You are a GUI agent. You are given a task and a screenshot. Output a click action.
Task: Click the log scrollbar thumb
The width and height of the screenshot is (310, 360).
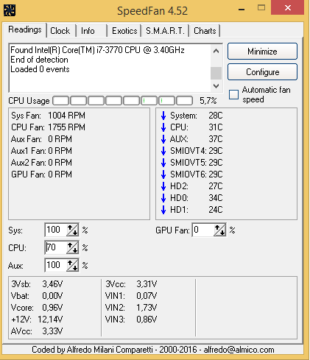point(216,73)
